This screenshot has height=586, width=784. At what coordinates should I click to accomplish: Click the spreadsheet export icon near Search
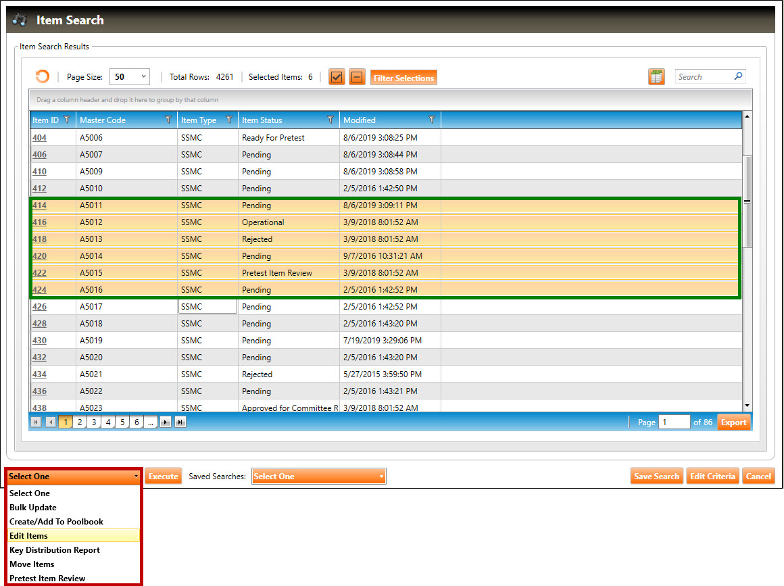(656, 77)
